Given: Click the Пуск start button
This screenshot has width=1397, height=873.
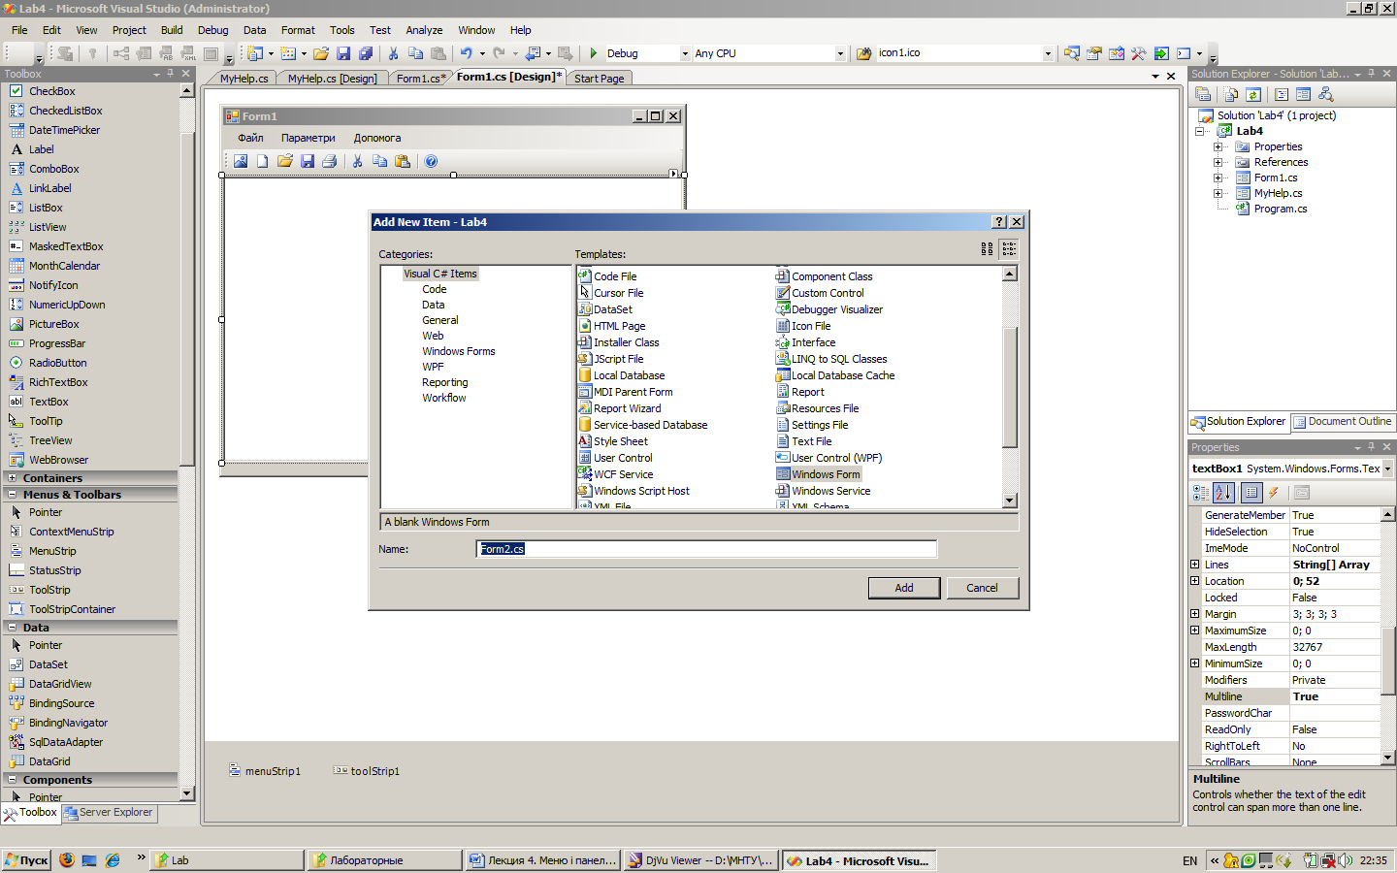Looking at the screenshot, I should 26,860.
